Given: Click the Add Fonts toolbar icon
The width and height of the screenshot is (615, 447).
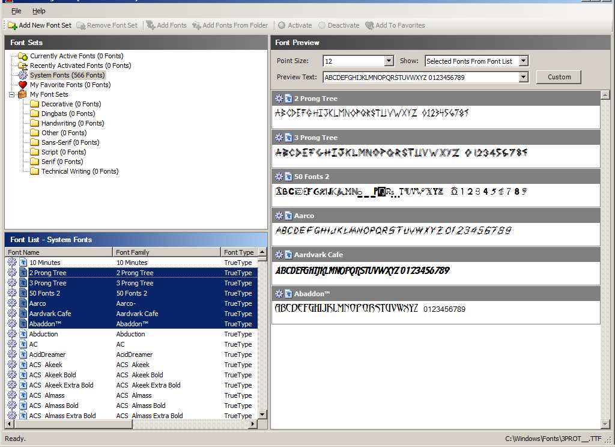Looking at the screenshot, I should pyautogui.click(x=151, y=25).
